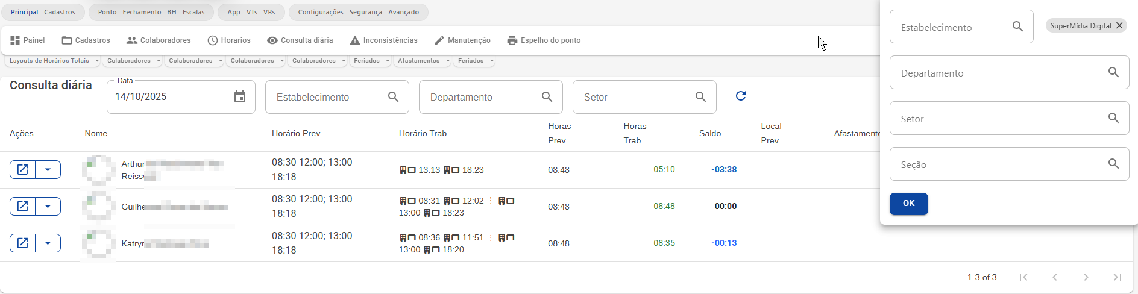This screenshot has height=294, width=1138.
Task: Remove the SuperMídia Digital chip
Action: pos(1119,25)
